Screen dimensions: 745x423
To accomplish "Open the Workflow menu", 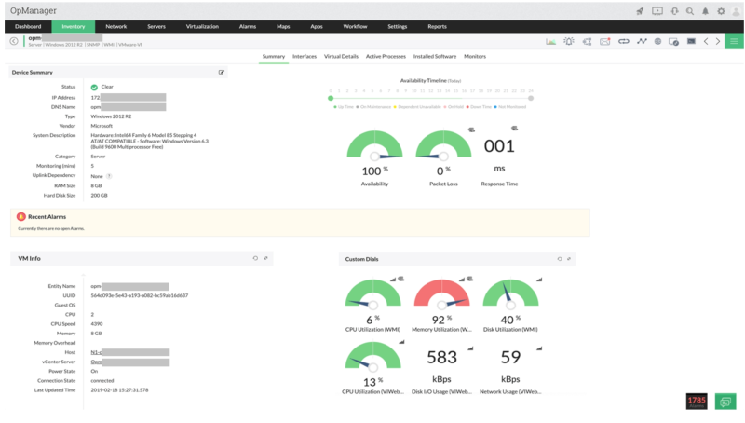I will click(356, 27).
